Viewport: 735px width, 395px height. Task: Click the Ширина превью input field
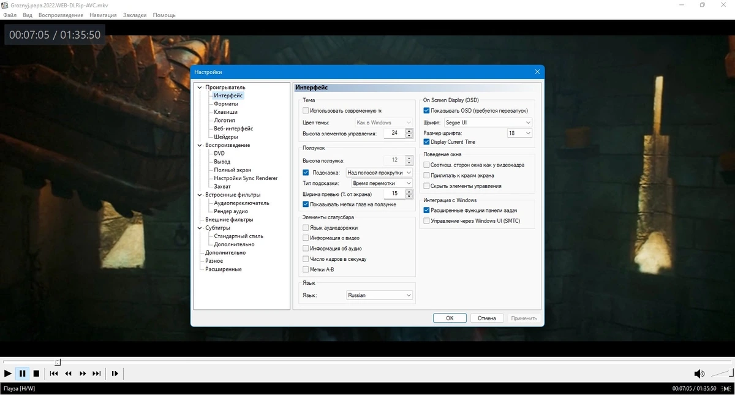(394, 194)
